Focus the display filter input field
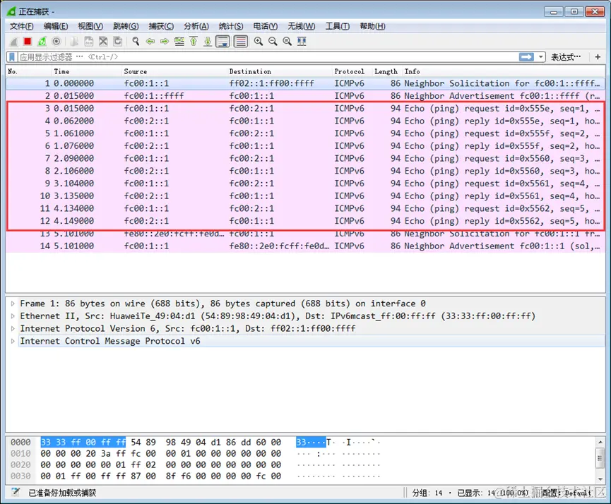This screenshot has width=611, height=504. 268,57
